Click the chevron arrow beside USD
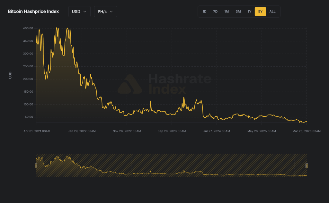The width and height of the screenshot is (329, 203). pyautogui.click(x=85, y=12)
